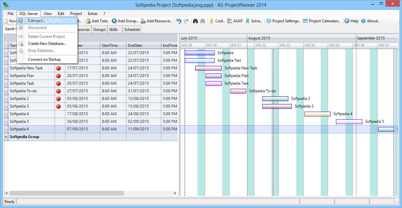Open Project Calendars via calendar icon

click(305, 21)
